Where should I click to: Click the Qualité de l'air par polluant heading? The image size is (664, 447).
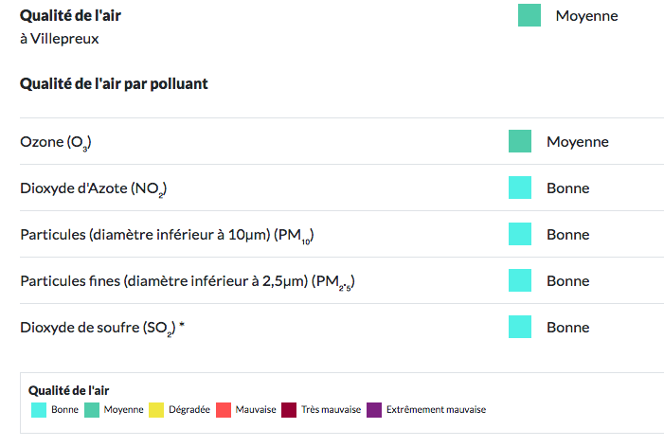pyautogui.click(x=114, y=83)
